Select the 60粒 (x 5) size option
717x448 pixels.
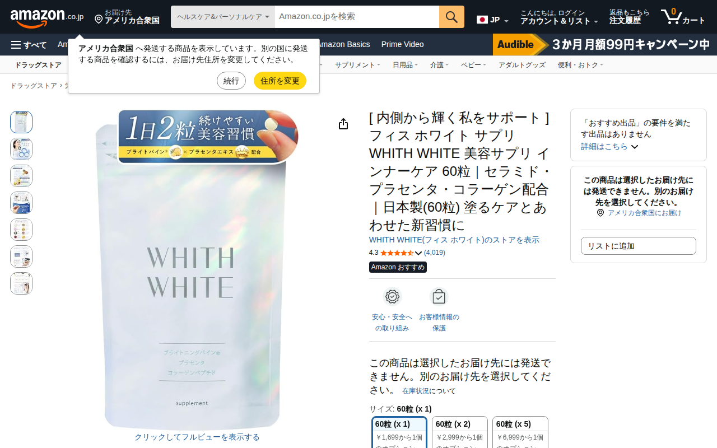[x=520, y=432]
